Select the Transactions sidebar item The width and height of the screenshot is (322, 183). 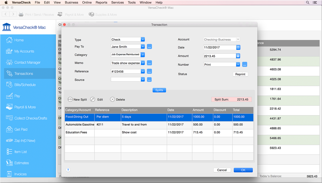tap(30, 73)
